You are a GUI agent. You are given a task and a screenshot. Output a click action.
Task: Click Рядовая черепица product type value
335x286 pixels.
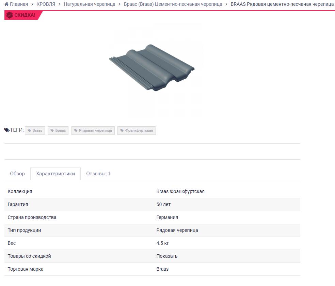(177, 230)
